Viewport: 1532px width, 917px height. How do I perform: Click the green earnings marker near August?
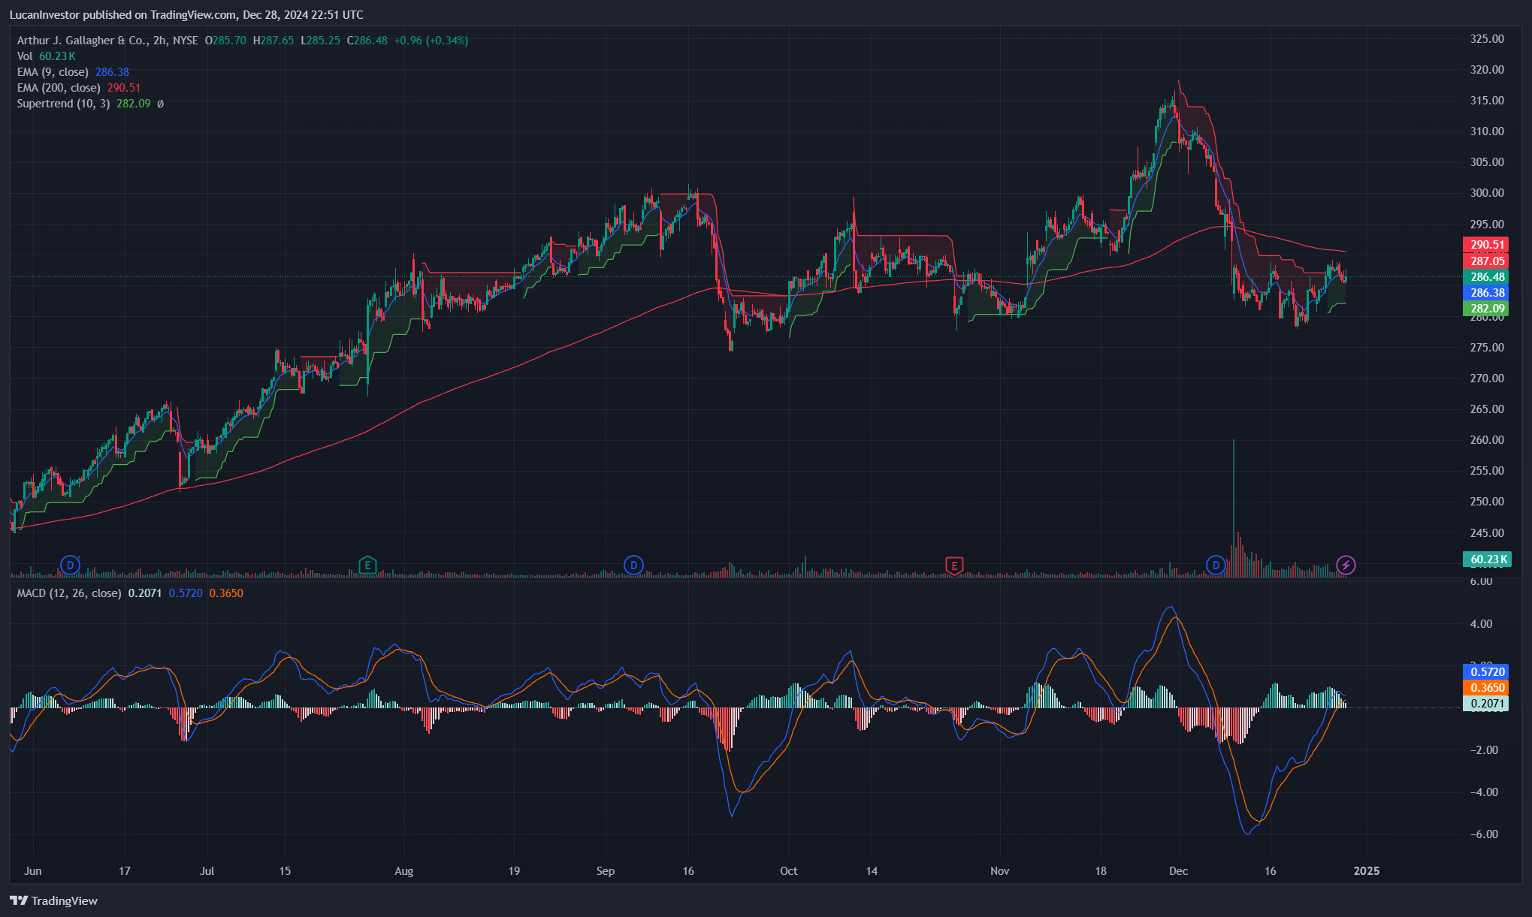367,565
